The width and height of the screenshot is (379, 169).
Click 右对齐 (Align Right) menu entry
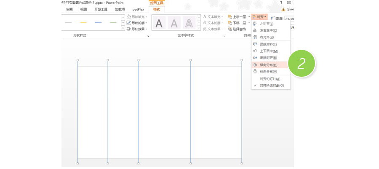266,37
